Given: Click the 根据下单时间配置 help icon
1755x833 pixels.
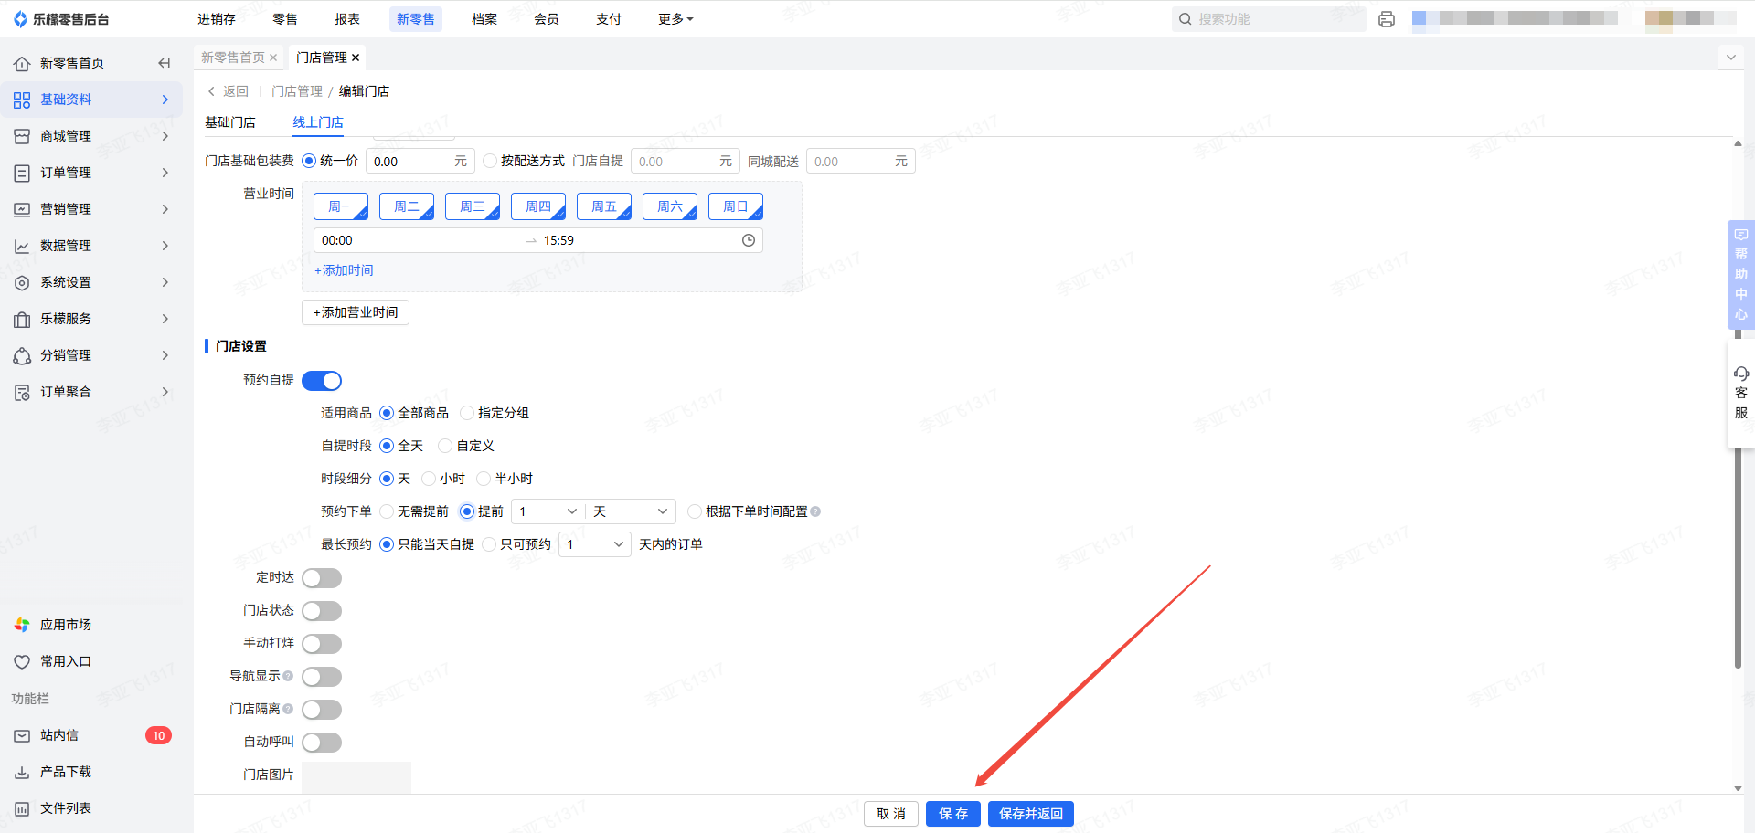Looking at the screenshot, I should click(815, 511).
